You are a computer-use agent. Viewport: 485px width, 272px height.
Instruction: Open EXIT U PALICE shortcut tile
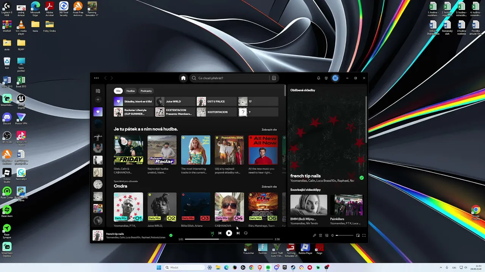(216, 102)
